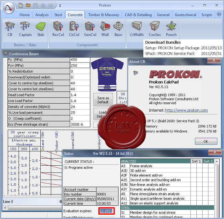Screen dimensions: 224x219
Task: Launch the Captain prestressed design icon
Action: tap(25, 29)
